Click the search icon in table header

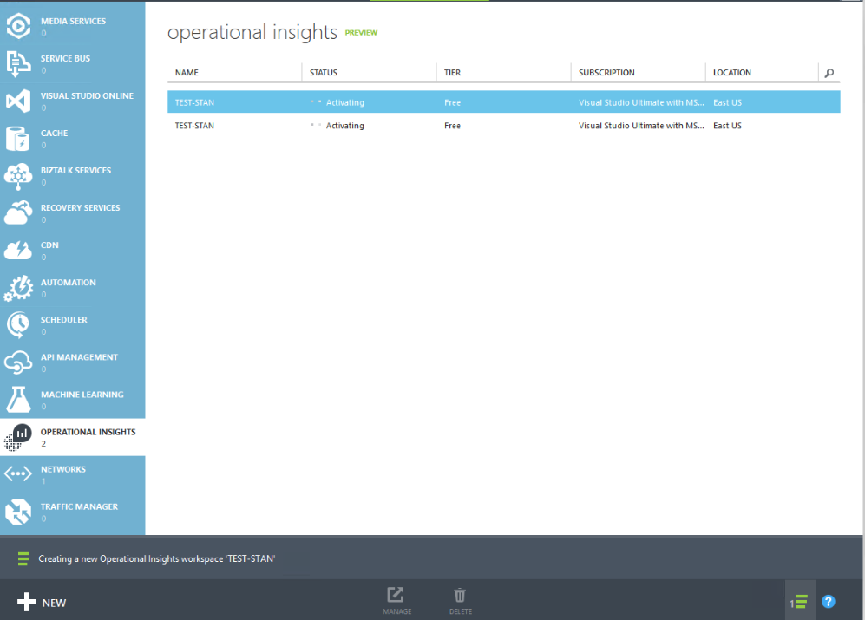coord(829,74)
